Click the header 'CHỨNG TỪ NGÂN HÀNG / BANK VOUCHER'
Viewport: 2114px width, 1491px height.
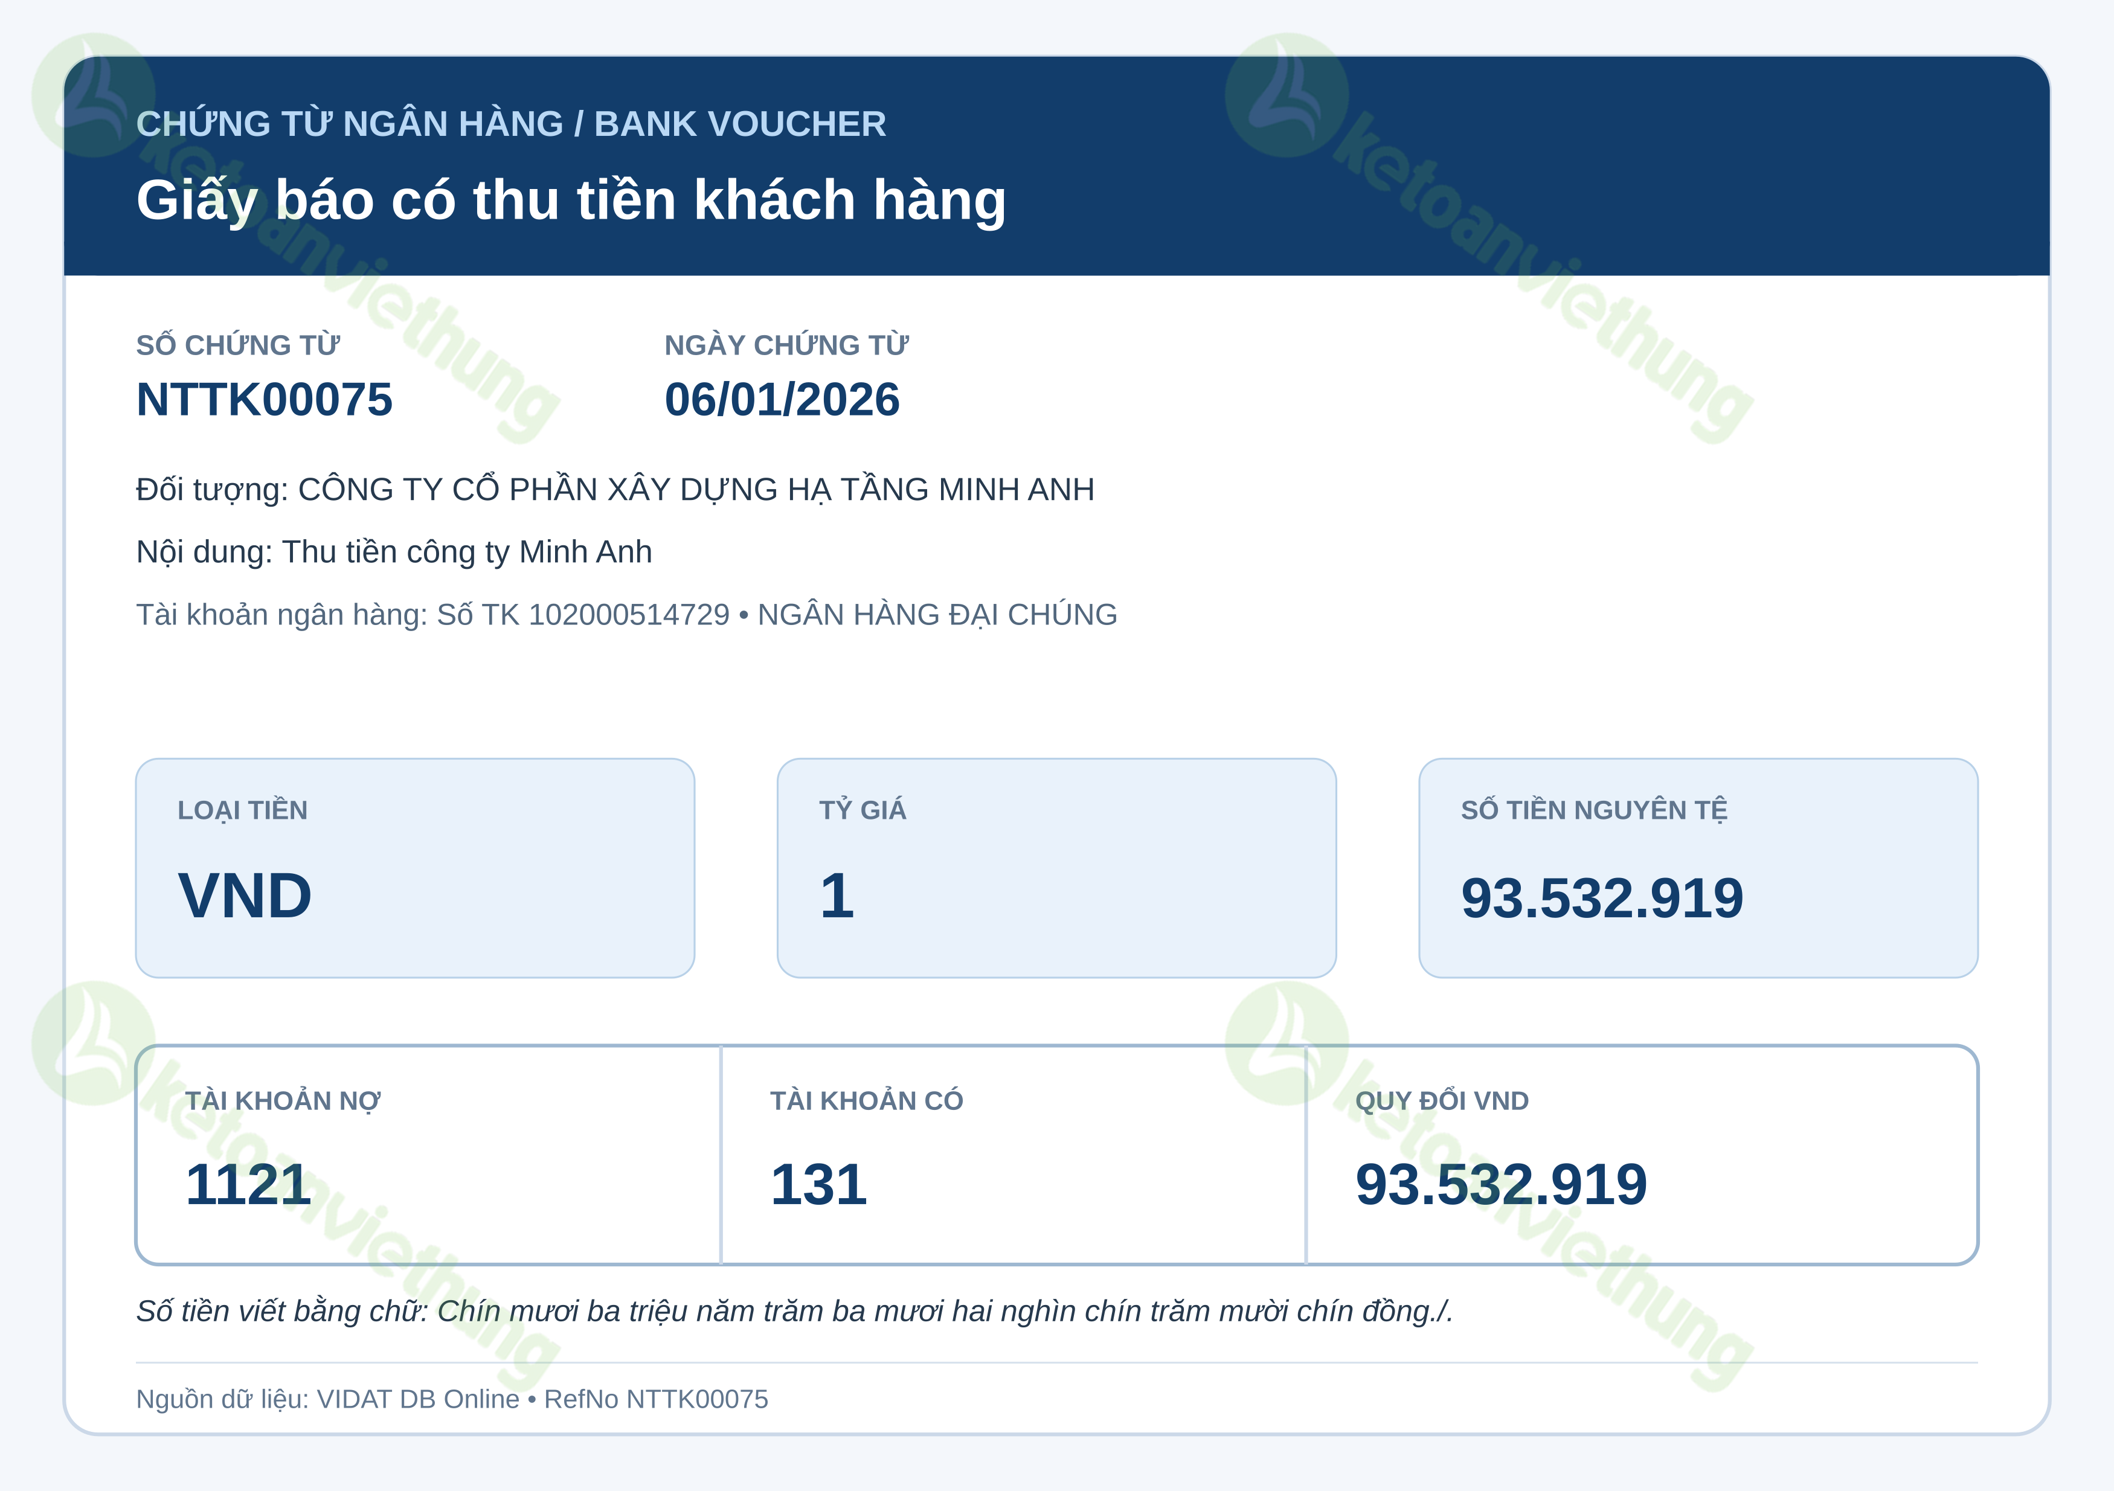[511, 123]
